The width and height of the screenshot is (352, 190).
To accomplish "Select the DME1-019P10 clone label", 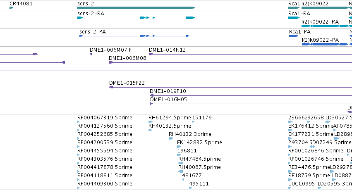I will (168, 91).
